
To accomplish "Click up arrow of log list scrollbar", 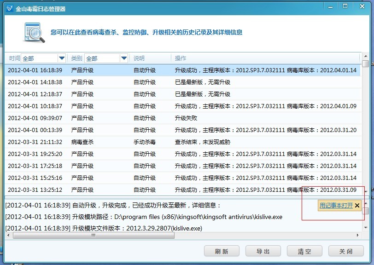I will (x=365, y=57).
